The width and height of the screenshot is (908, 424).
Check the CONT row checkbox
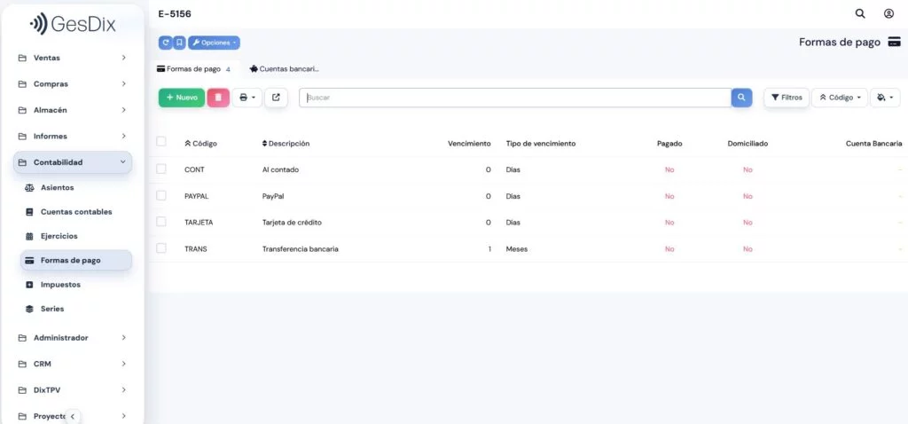pos(161,169)
